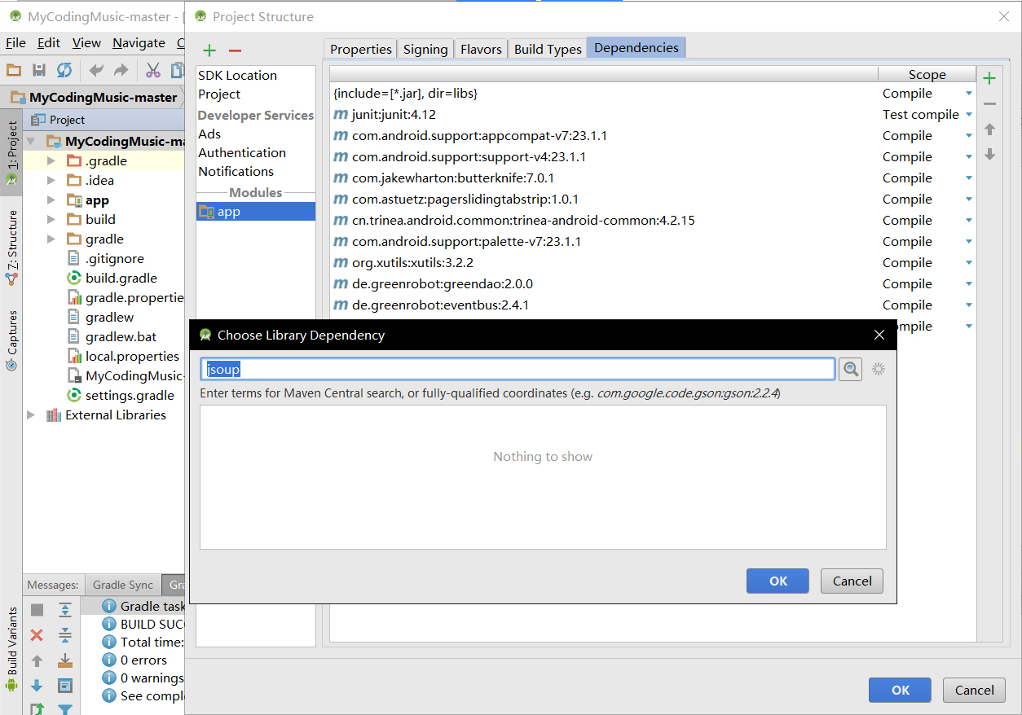This screenshot has width=1022, height=715.
Task: Move dependency up with the up arrow
Action: click(x=989, y=129)
